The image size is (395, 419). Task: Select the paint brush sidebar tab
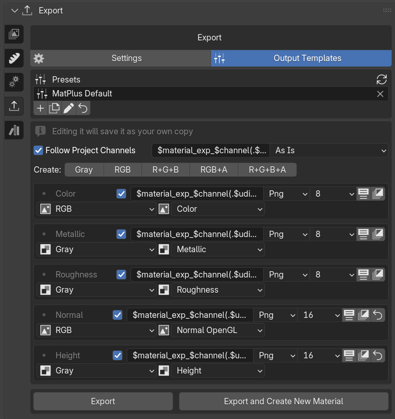[14, 58]
